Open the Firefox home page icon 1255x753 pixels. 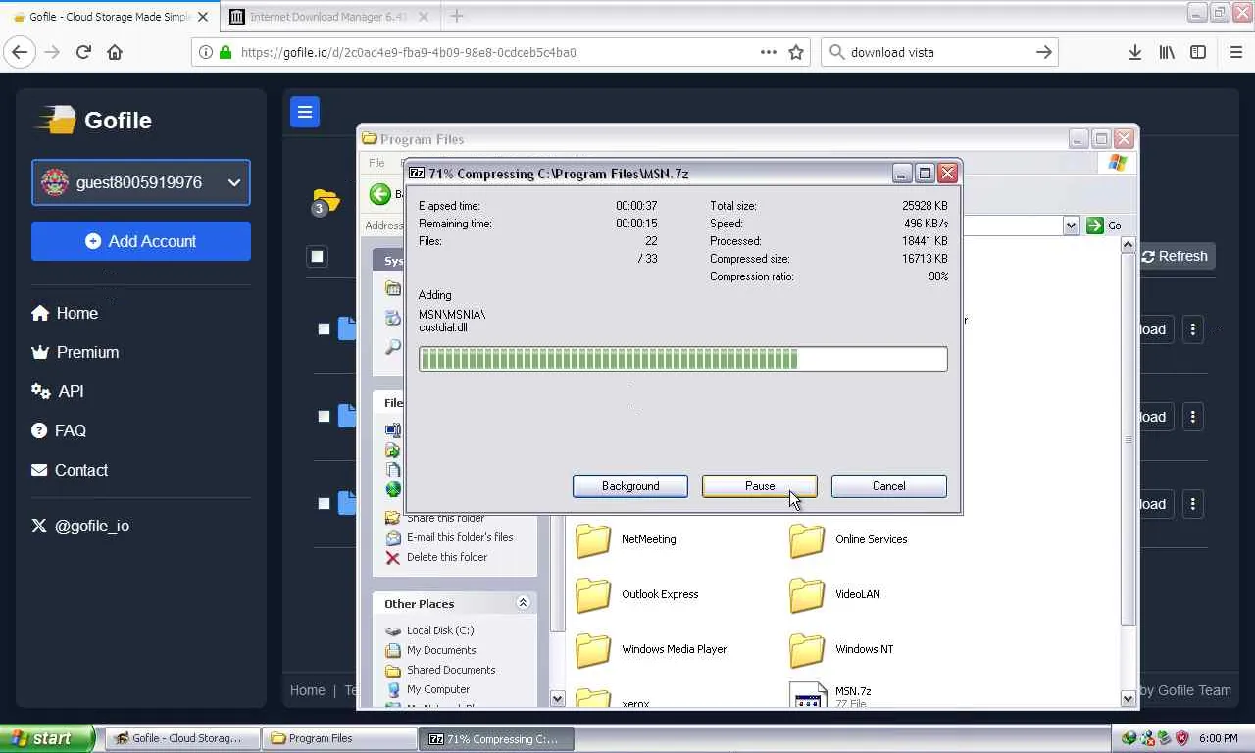pos(115,53)
